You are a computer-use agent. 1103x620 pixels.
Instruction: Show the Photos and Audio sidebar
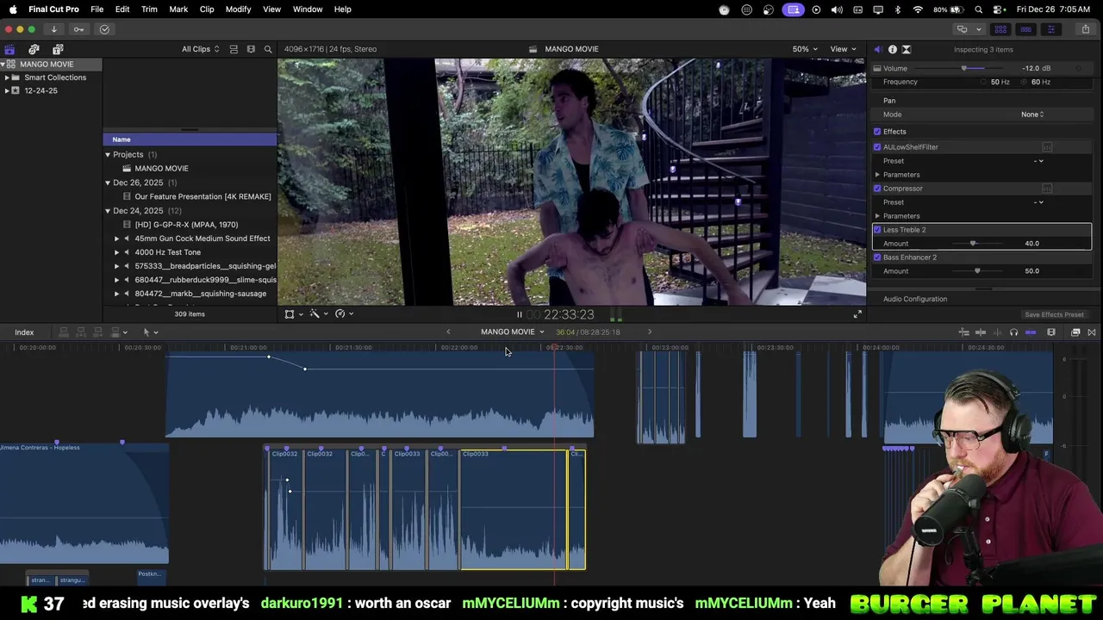(x=34, y=49)
